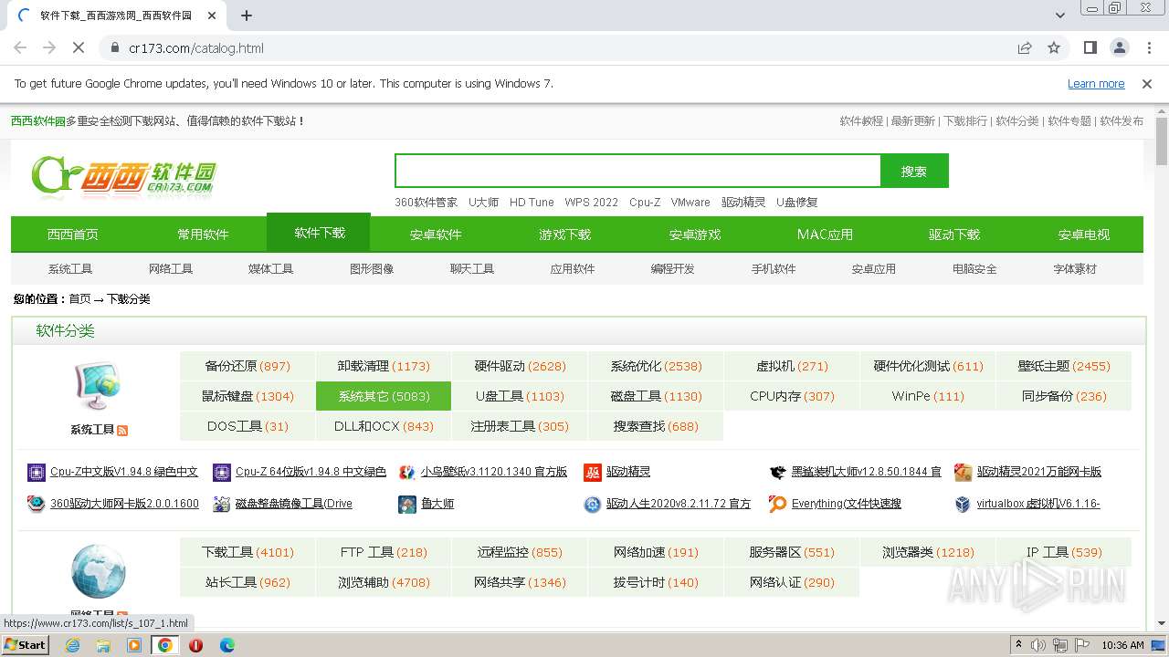Dismiss the Chrome update notification bar

pyautogui.click(x=1147, y=83)
